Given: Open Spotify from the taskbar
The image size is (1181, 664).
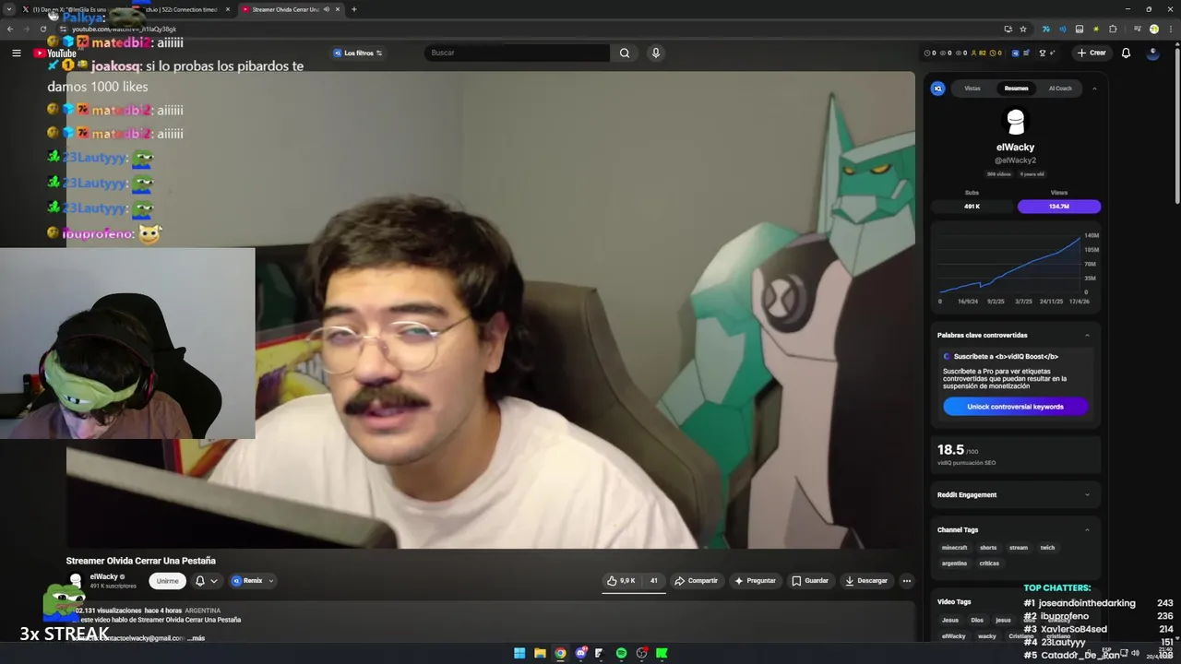Looking at the screenshot, I should (622, 653).
